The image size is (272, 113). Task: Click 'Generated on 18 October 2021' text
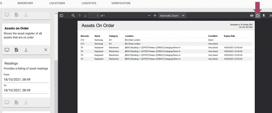coord(241,25)
